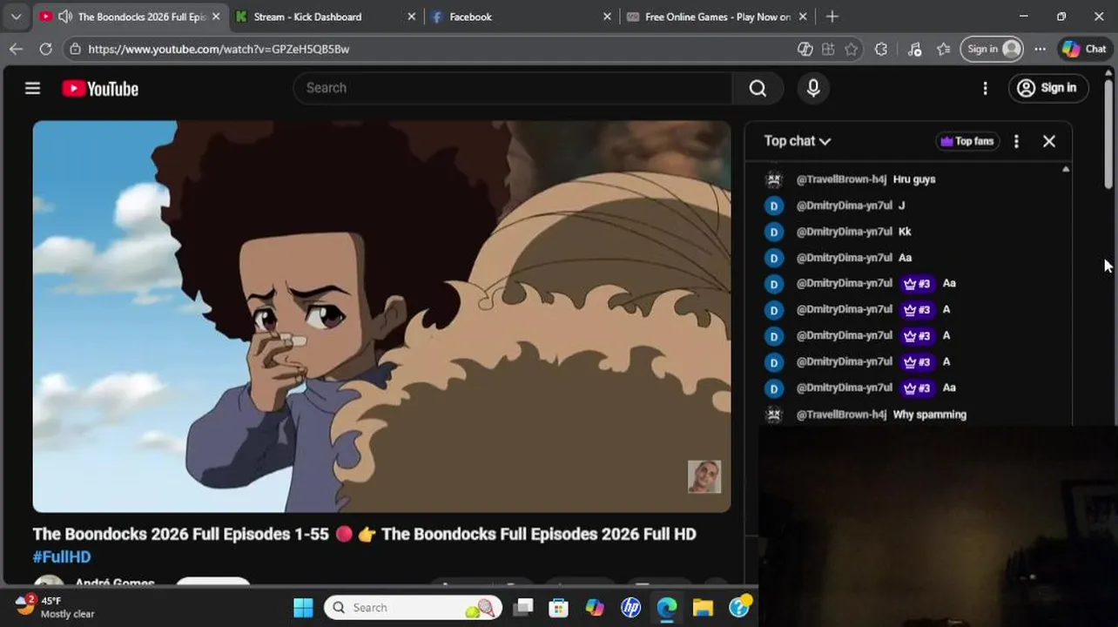1118x627 pixels.
Task: Go back with the browser back arrow
Action: (x=16, y=49)
